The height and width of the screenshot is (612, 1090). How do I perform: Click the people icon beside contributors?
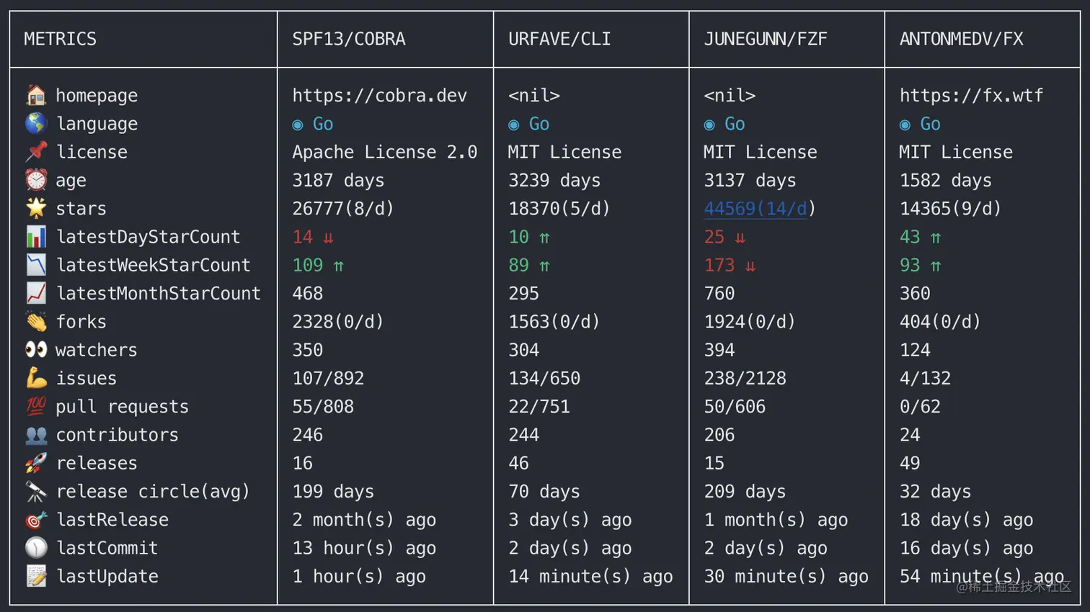[36, 435]
